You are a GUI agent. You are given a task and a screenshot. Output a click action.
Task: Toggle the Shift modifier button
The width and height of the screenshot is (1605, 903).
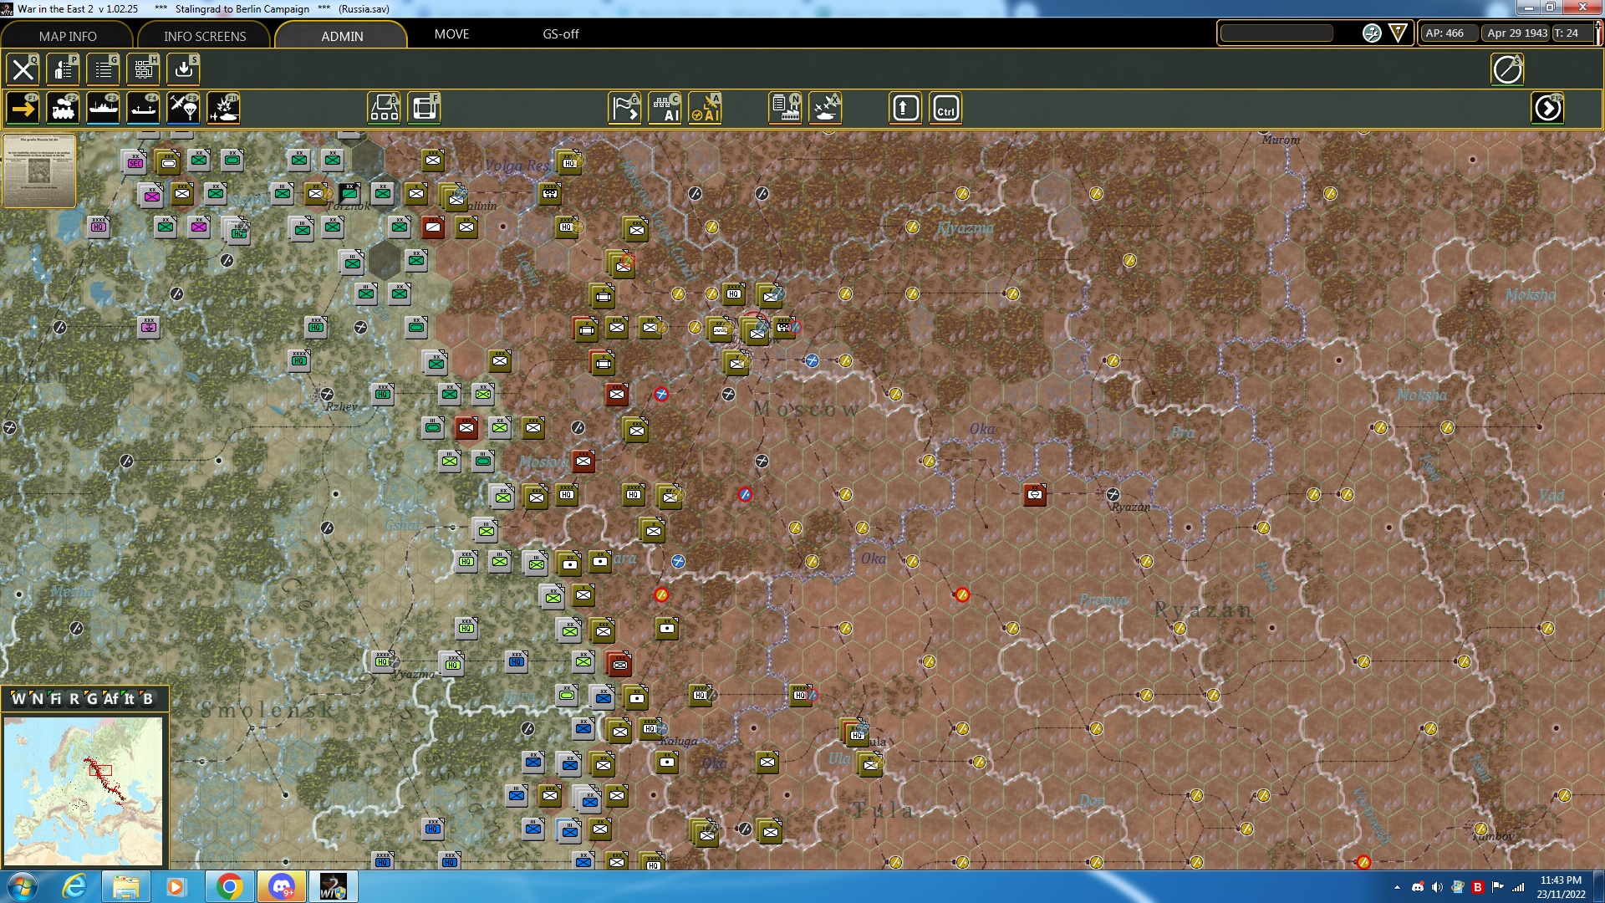click(904, 107)
